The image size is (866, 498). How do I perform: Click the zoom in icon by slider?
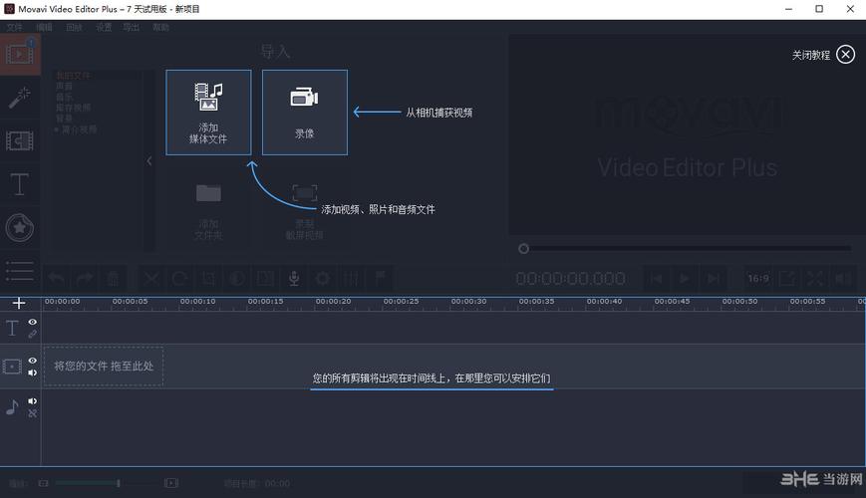click(171, 483)
